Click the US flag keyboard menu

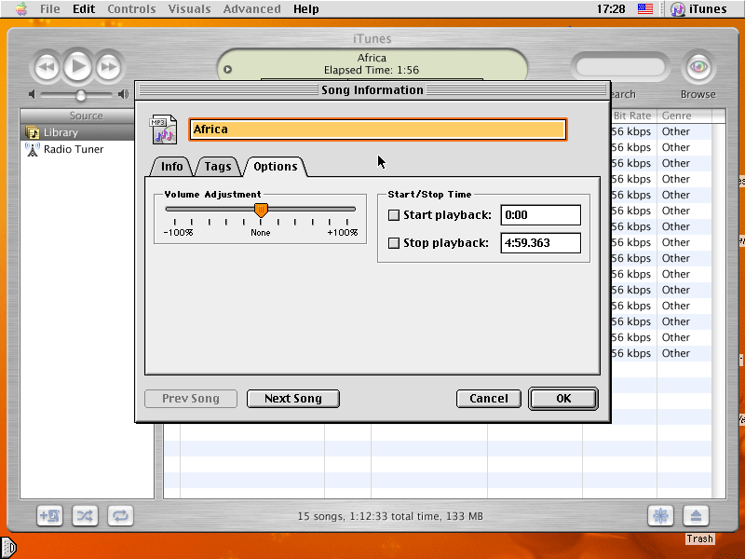[645, 8]
